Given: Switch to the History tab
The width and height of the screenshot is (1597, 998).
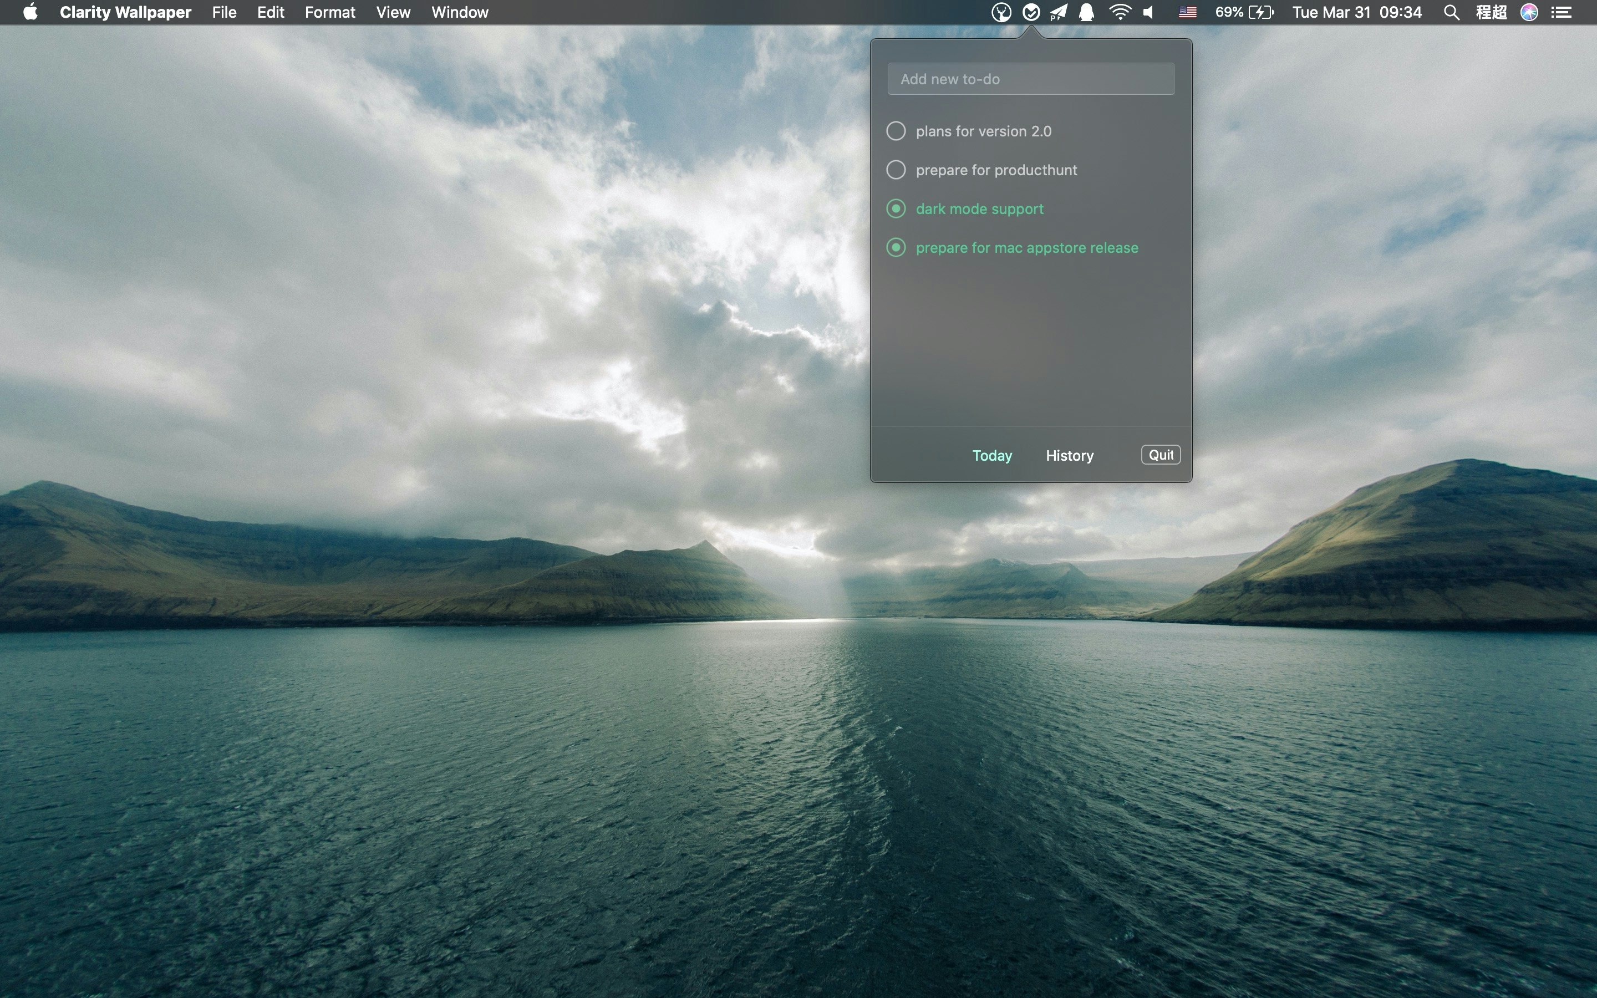Looking at the screenshot, I should pyautogui.click(x=1069, y=455).
